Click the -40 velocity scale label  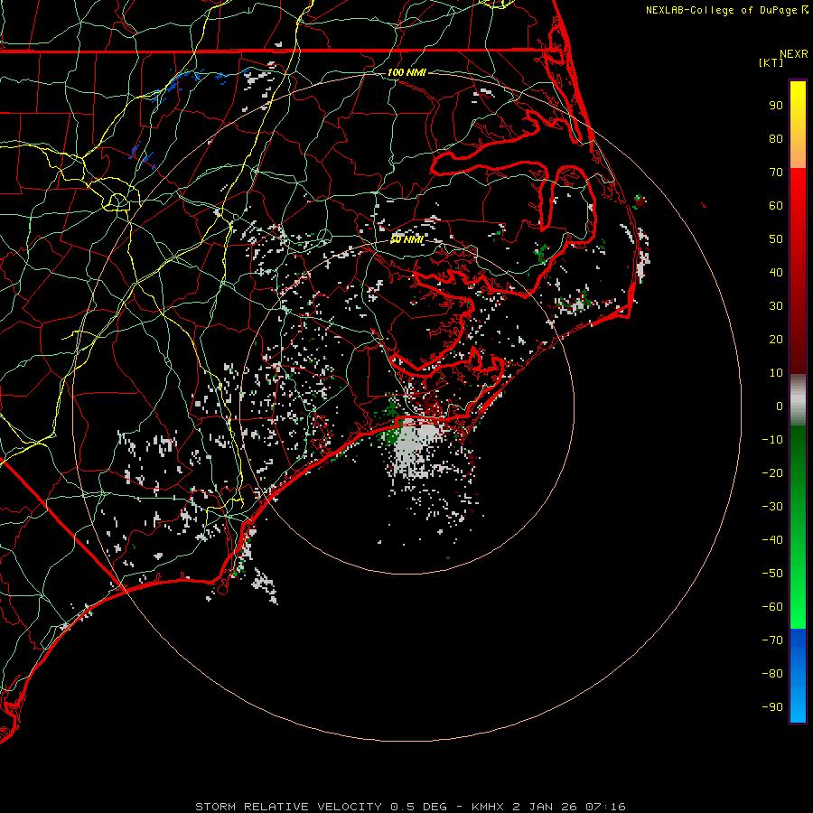tap(772, 540)
